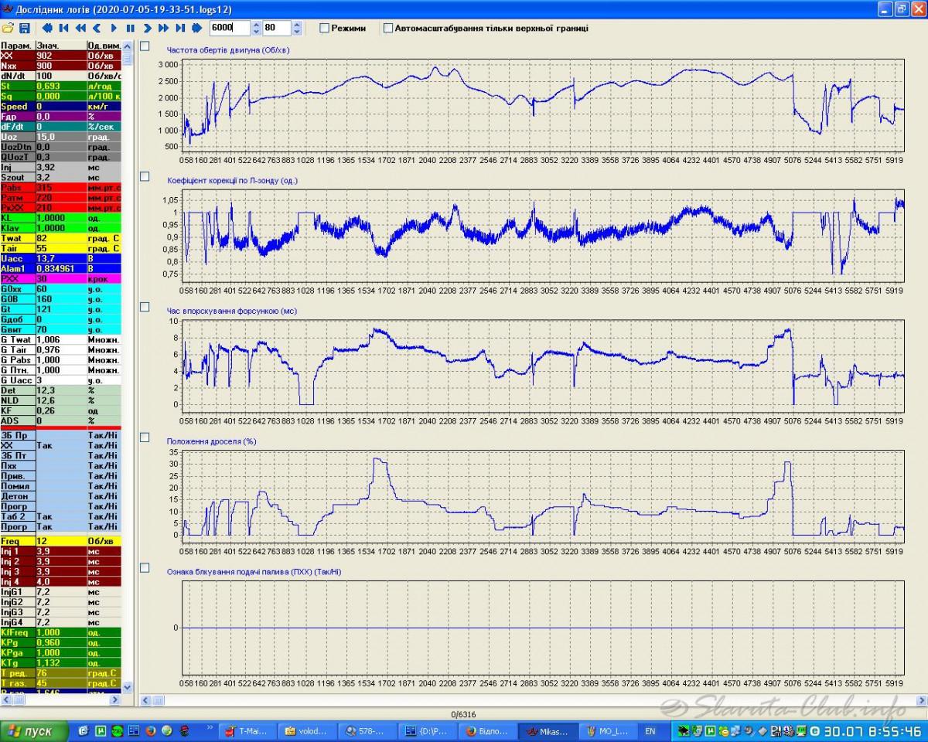
Task: Tick the checkbox beside the throttle position chart
Action: [x=145, y=437]
